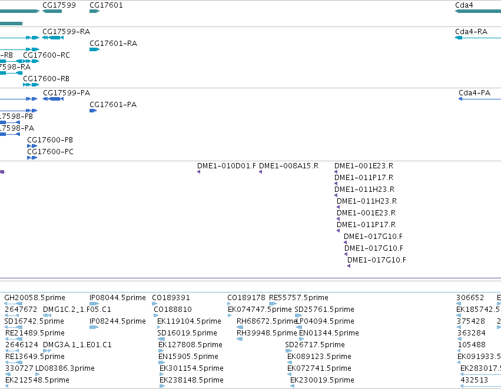Select EST label 2647672
The height and width of the screenshot is (389, 501).
click(x=21, y=310)
